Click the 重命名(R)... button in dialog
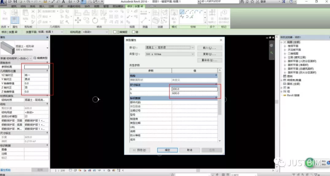Image resolution: width=330 pixels, height=176 pixels. tap(210, 60)
